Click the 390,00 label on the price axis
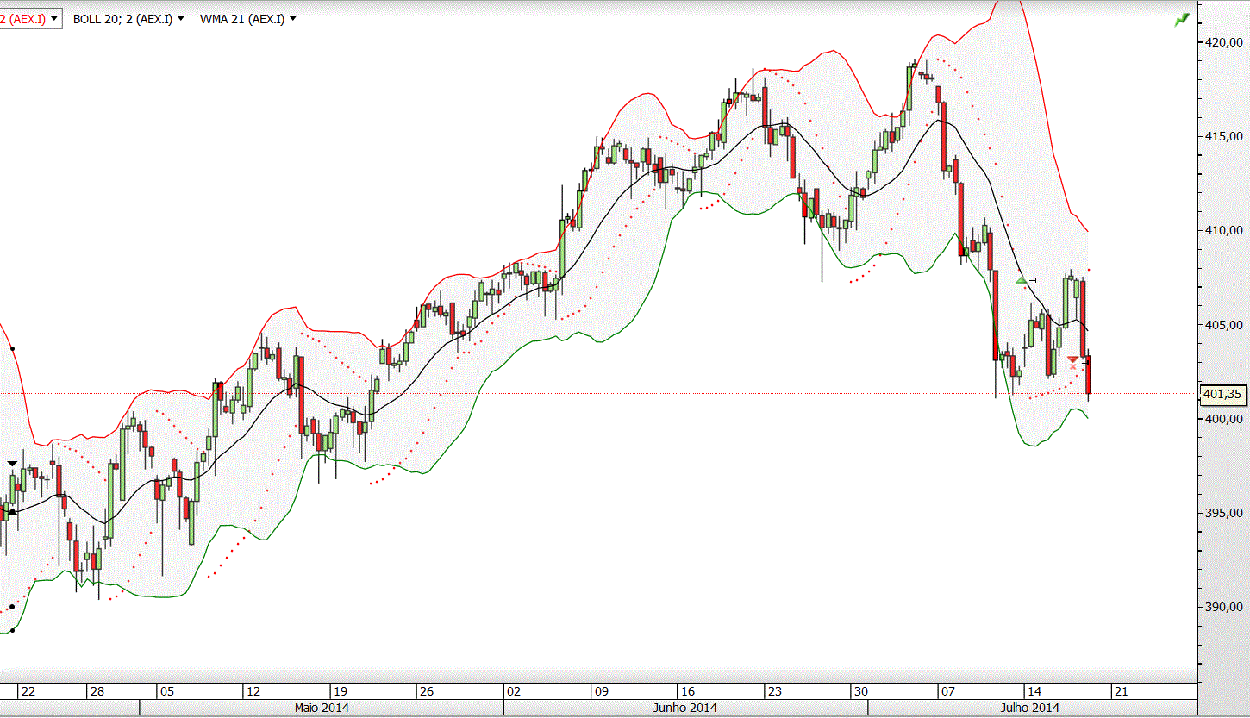Screen dimensions: 1250x718 coord(1224,607)
